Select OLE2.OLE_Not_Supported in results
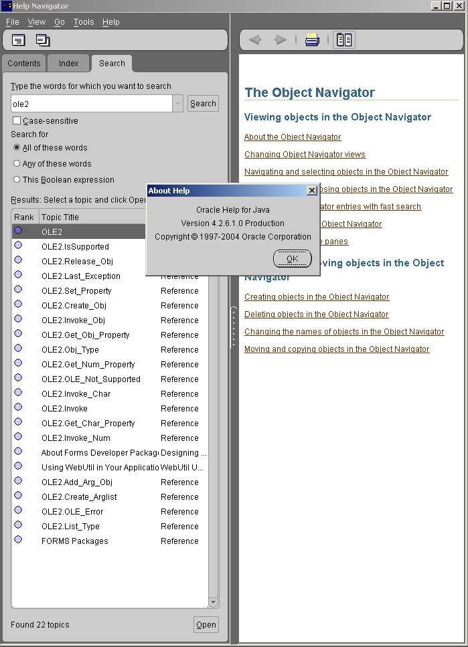The image size is (468, 647). (110, 379)
